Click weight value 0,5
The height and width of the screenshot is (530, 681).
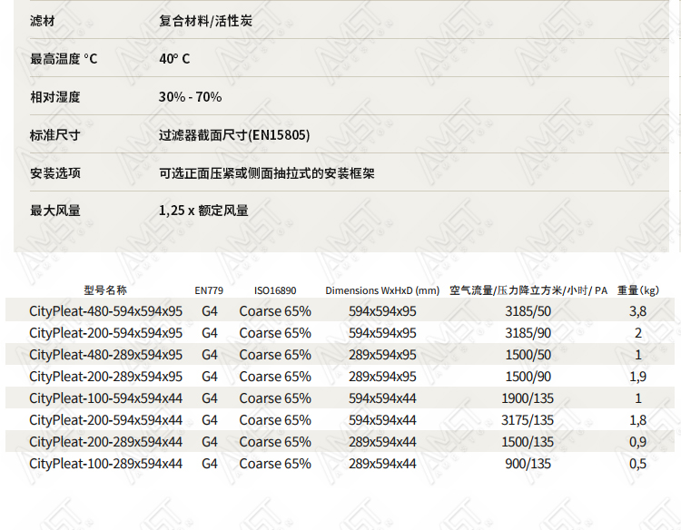coord(638,464)
